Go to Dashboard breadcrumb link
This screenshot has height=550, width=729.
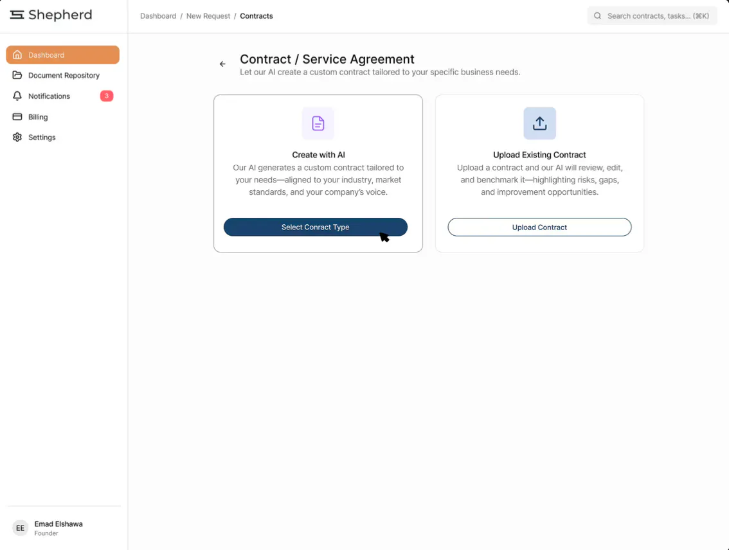(x=158, y=16)
